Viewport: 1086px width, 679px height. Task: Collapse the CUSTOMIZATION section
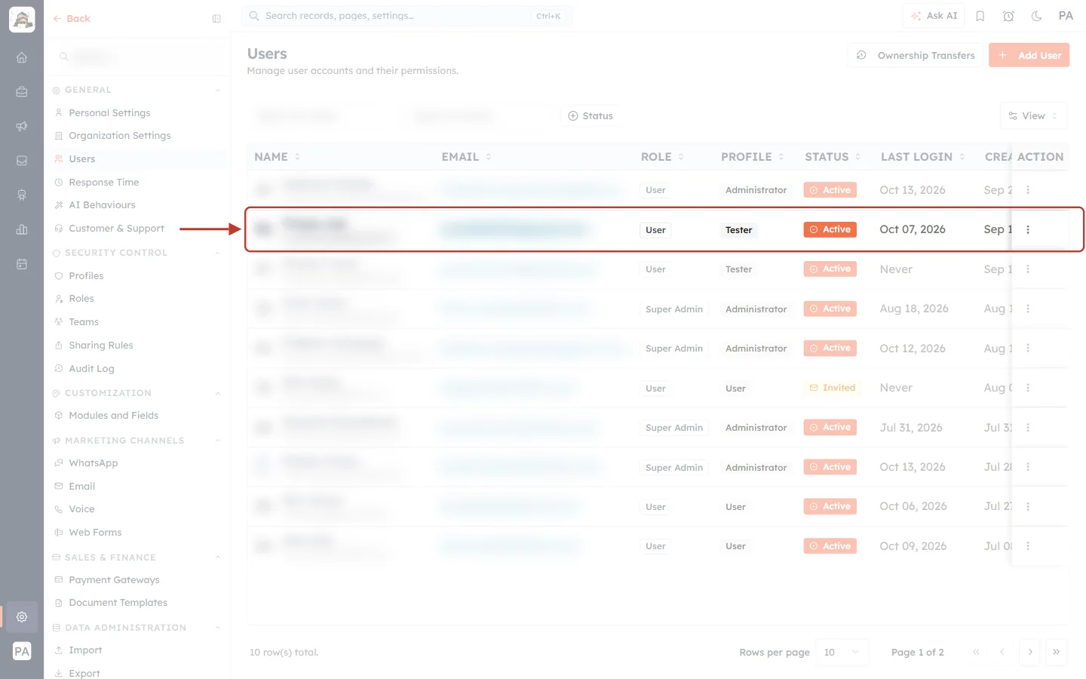pos(218,393)
